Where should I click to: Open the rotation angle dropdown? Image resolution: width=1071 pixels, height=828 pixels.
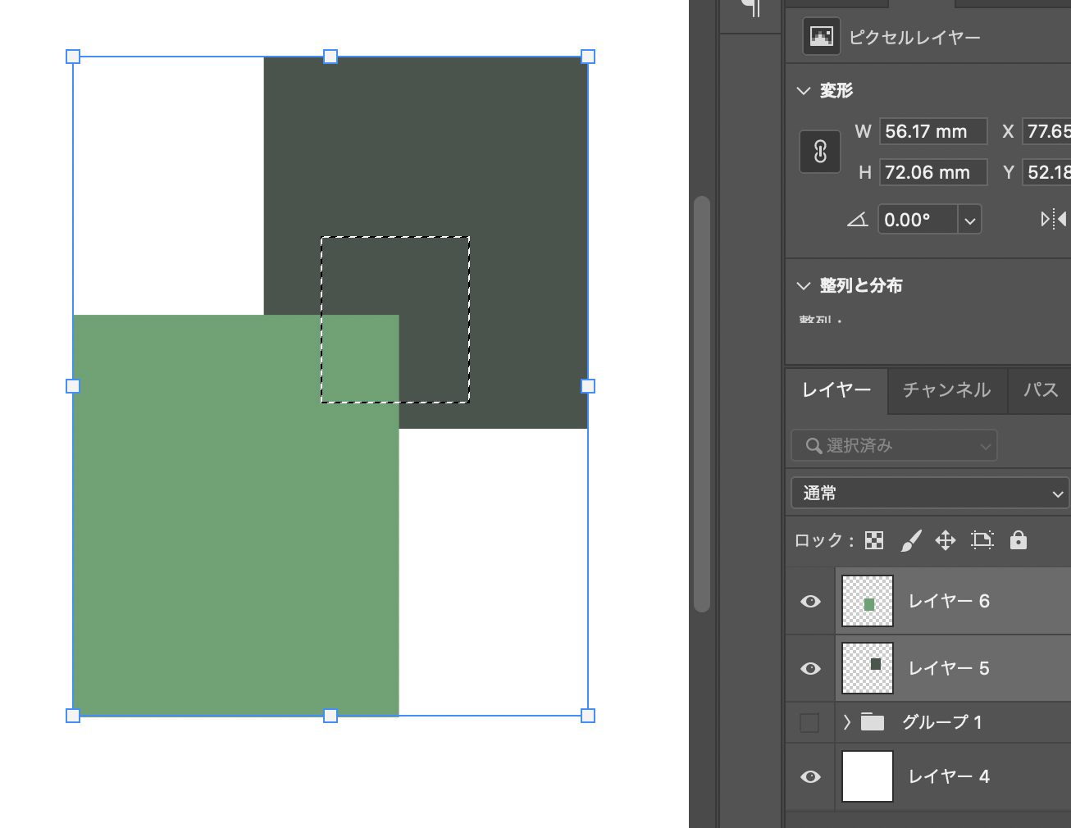click(x=969, y=219)
